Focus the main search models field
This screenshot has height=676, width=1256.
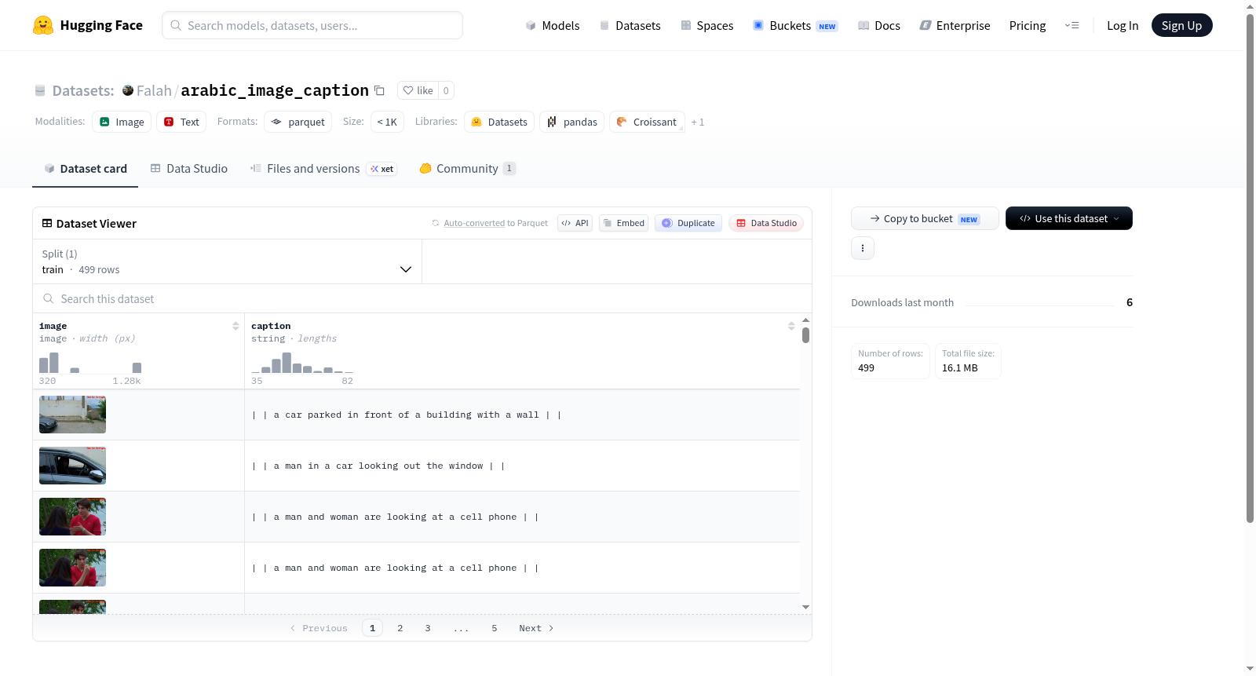tap(312, 25)
